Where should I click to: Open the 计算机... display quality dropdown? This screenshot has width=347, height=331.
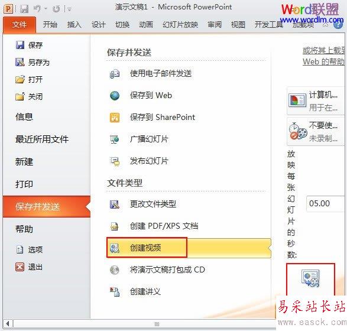[x=316, y=100]
